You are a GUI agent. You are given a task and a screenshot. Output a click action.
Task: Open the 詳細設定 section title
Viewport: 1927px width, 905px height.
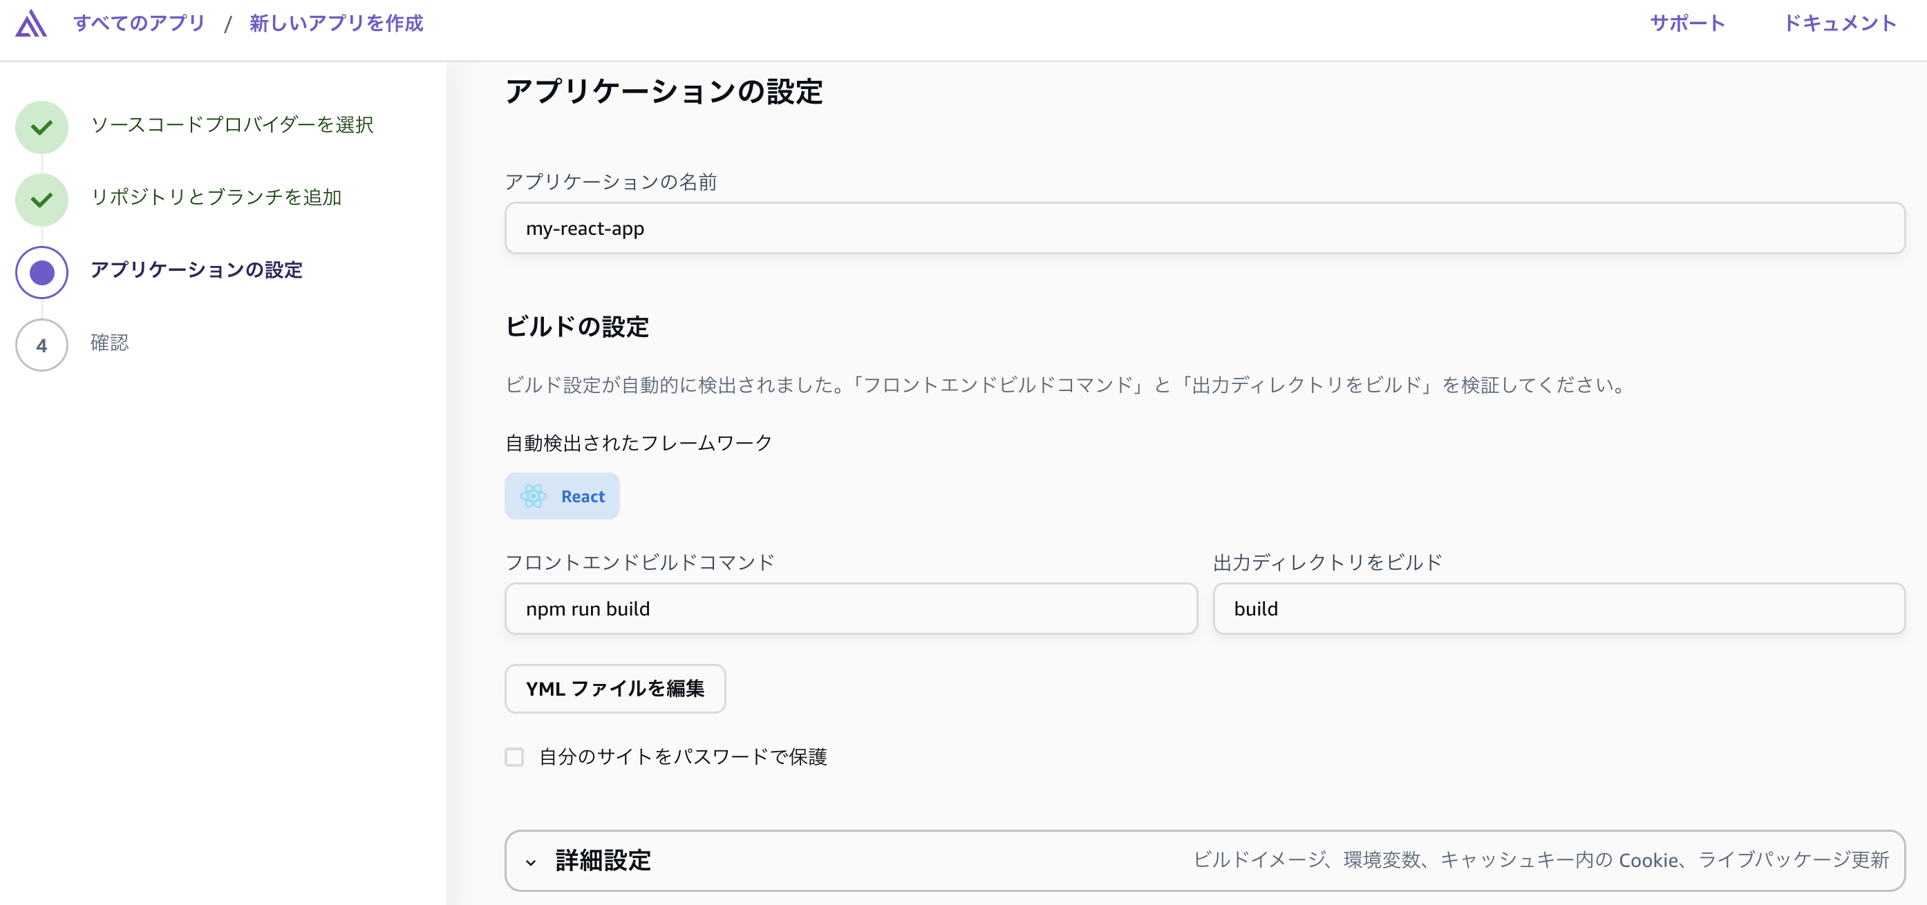(x=603, y=860)
